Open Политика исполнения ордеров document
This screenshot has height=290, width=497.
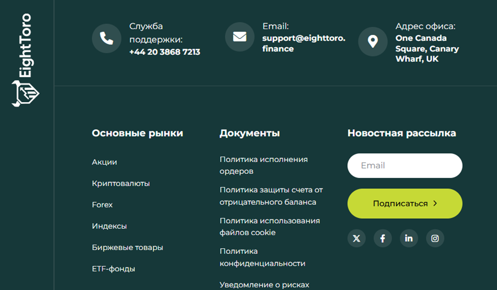click(x=264, y=165)
